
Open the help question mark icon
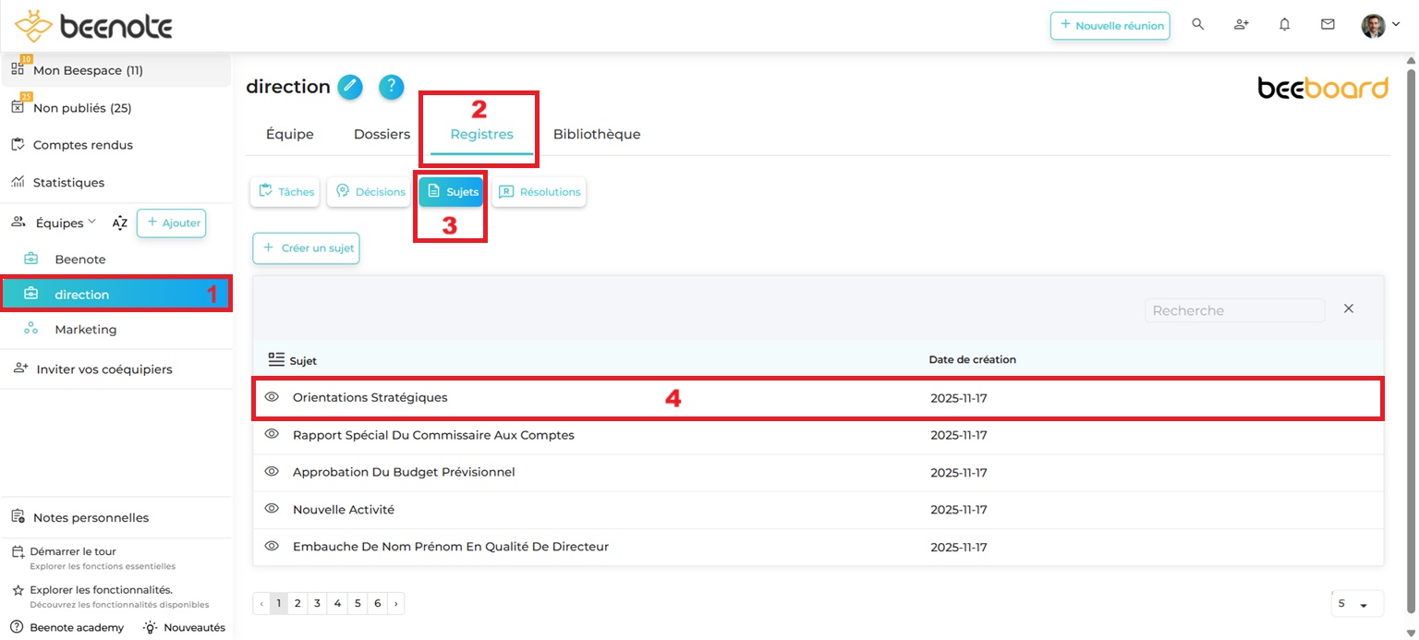392,87
